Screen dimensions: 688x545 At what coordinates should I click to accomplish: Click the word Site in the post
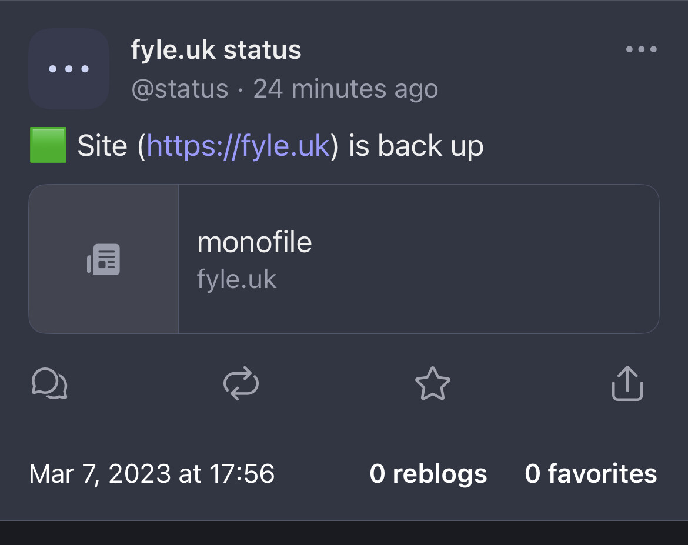(102, 146)
